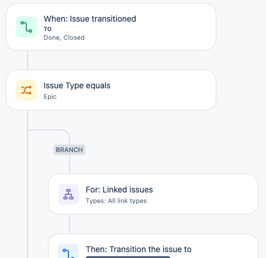Select the orange Issue Type condition icon

pos(26,90)
